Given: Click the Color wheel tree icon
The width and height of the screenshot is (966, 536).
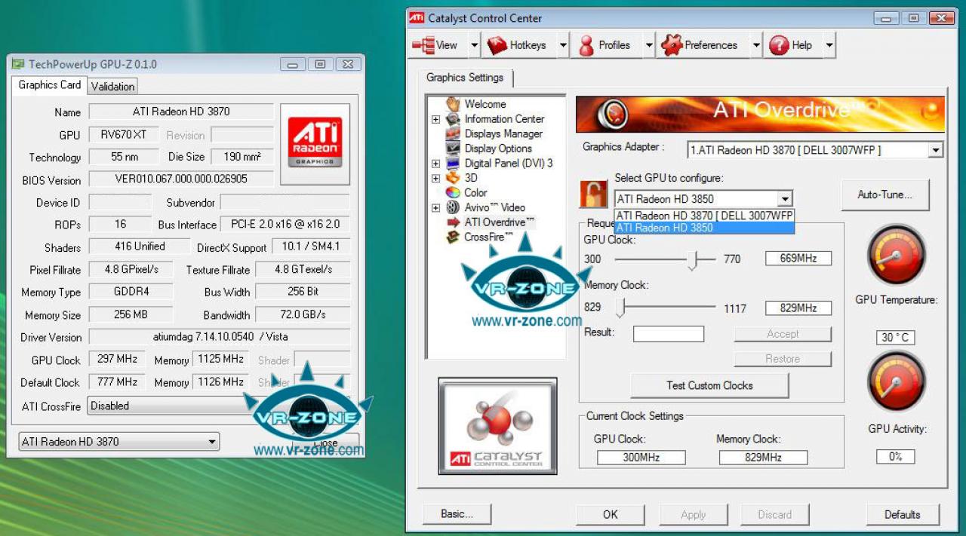Looking at the screenshot, I should pyautogui.click(x=453, y=192).
